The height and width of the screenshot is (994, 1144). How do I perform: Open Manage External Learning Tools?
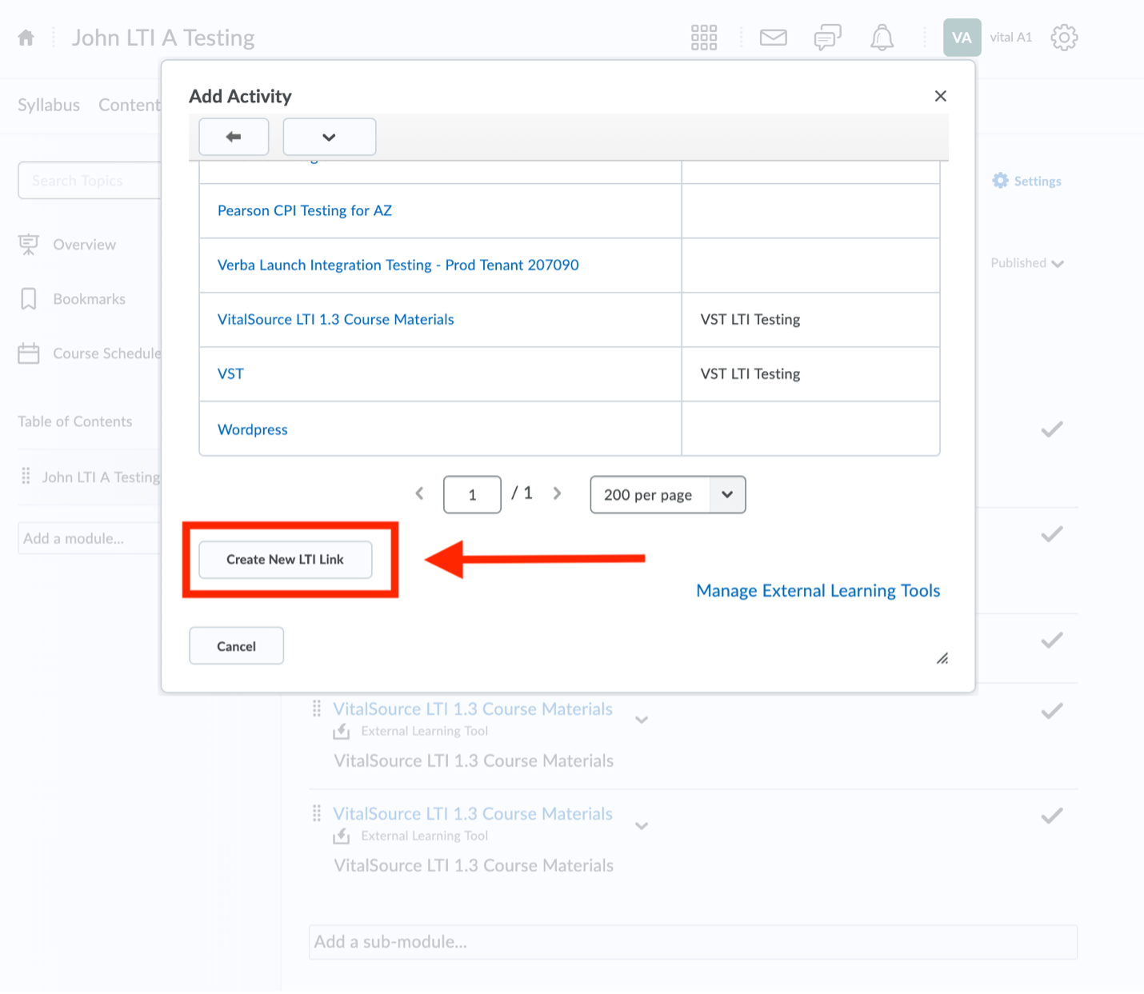coord(818,591)
